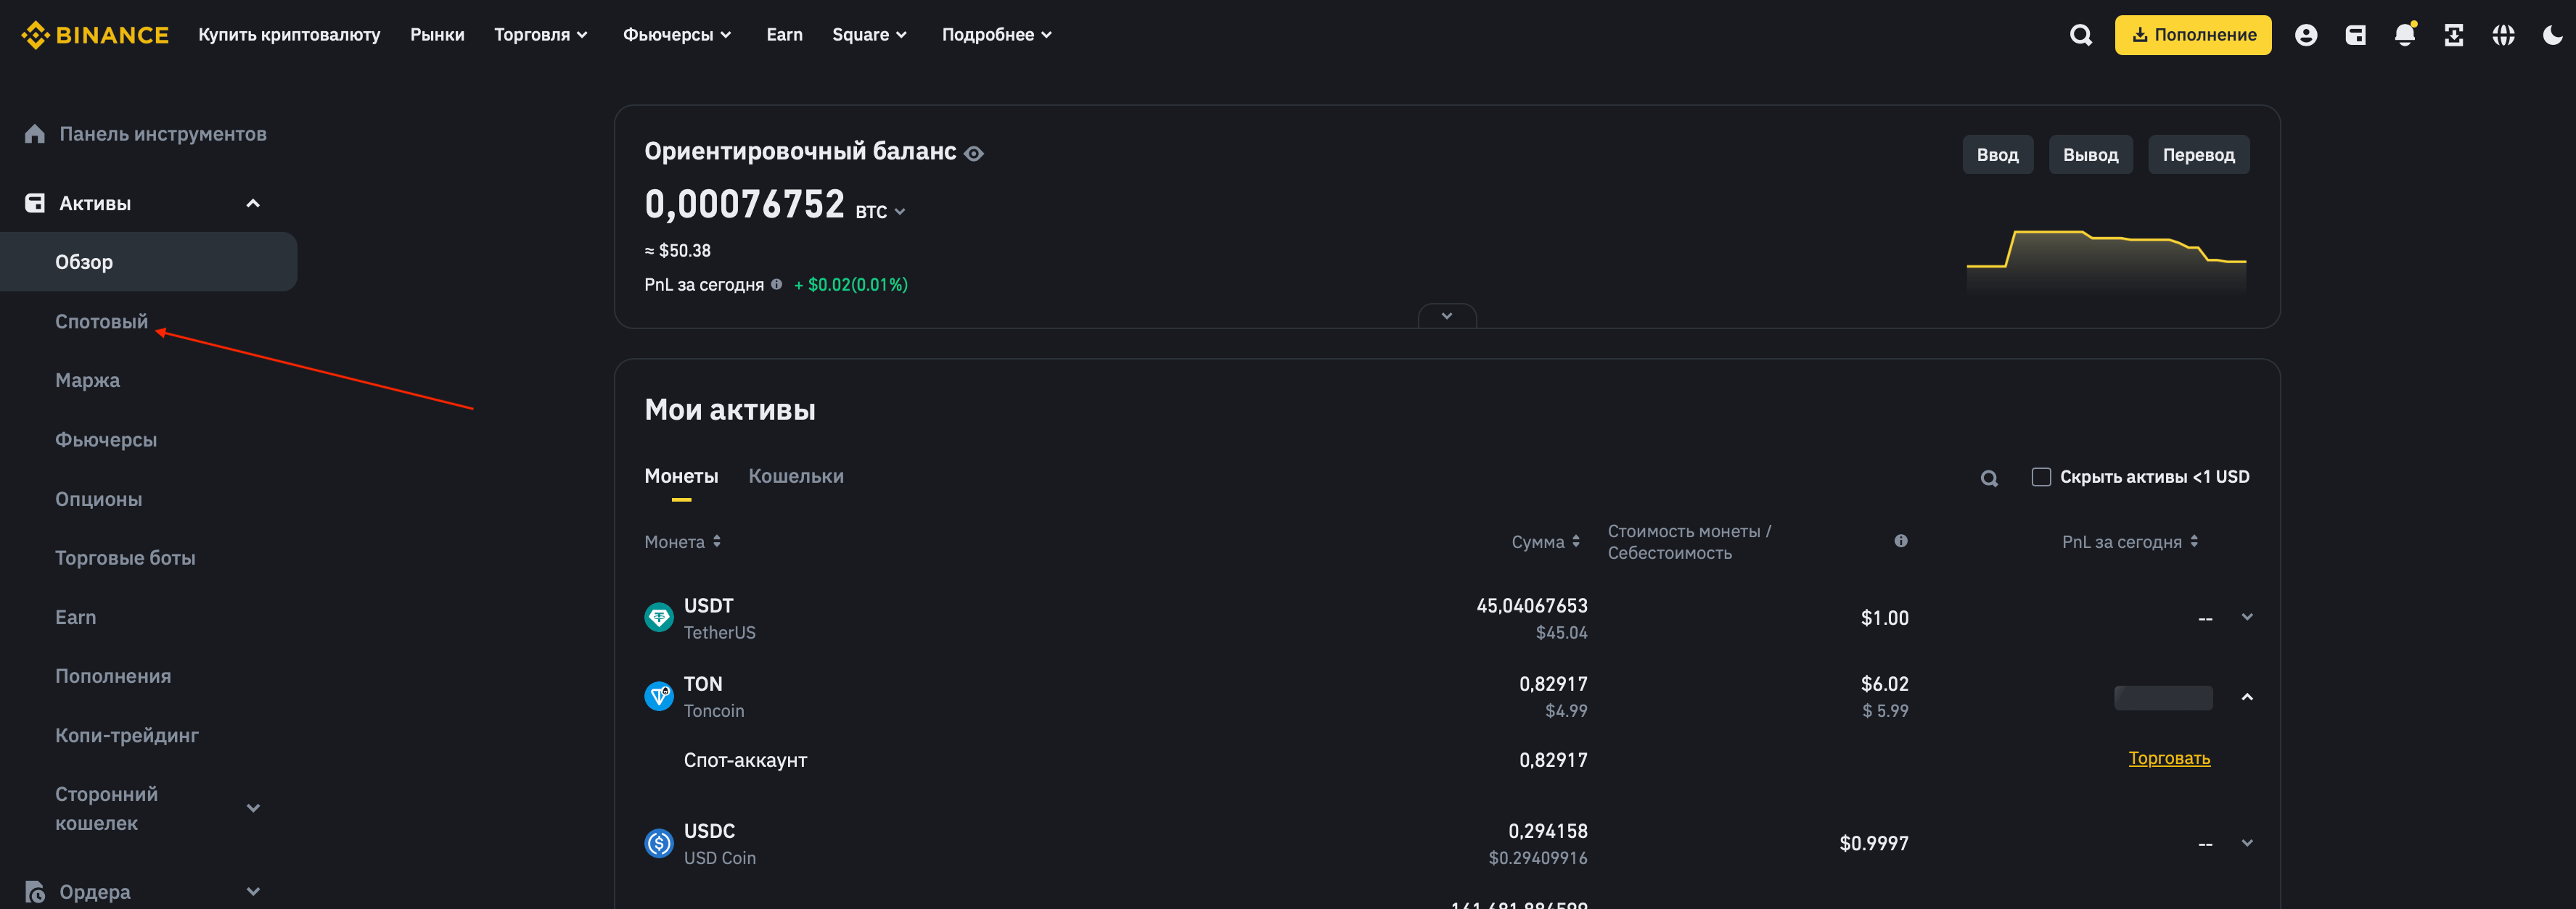Expand the USDT row details
The width and height of the screenshot is (2576, 909).
[x=2247, y=616]
